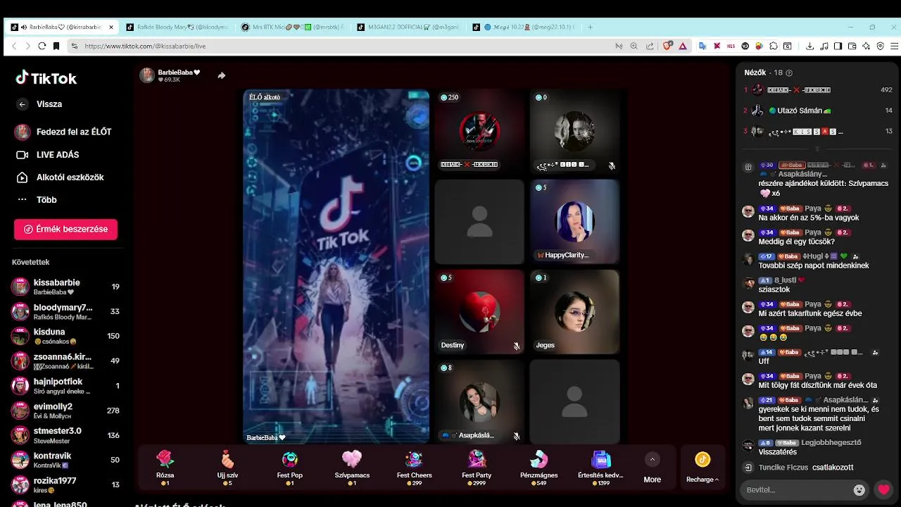Collapse viewers ranking chevron
The width and height of the screenshot is (901, 507).
[x=817, y=149]
